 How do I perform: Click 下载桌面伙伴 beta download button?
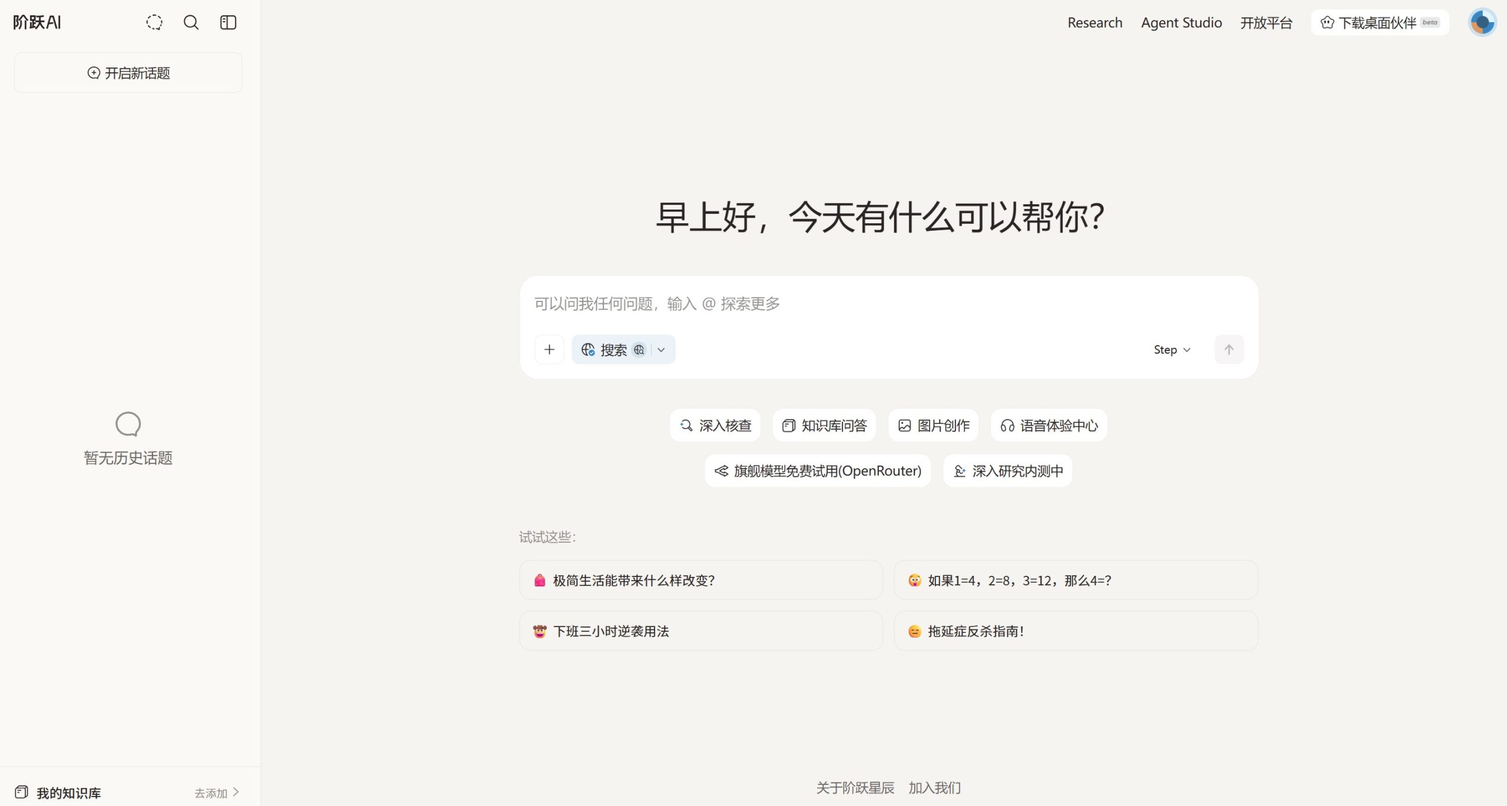[x=1379, y=22]
